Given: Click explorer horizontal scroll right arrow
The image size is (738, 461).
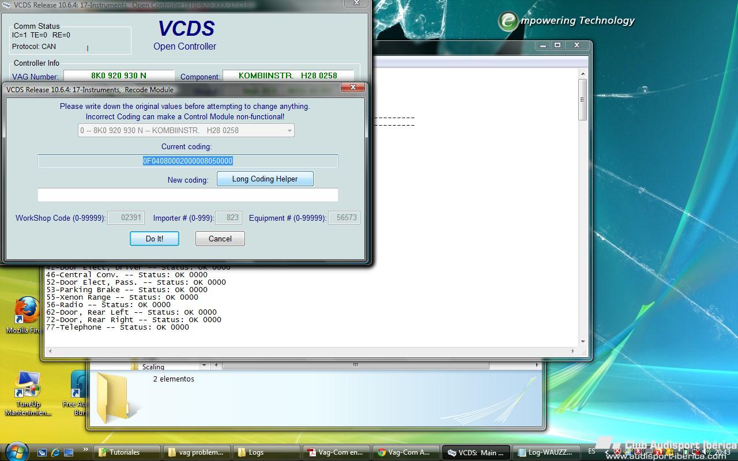Looking at the screenshot, I should pyautogui.click(x=537, y=365).
